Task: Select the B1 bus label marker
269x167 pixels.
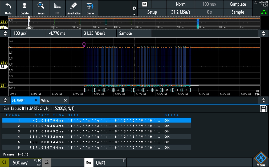Action: tap(4, 67)
